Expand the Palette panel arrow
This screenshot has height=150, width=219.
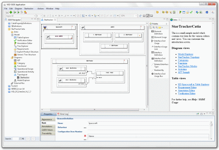click(166, 24)
